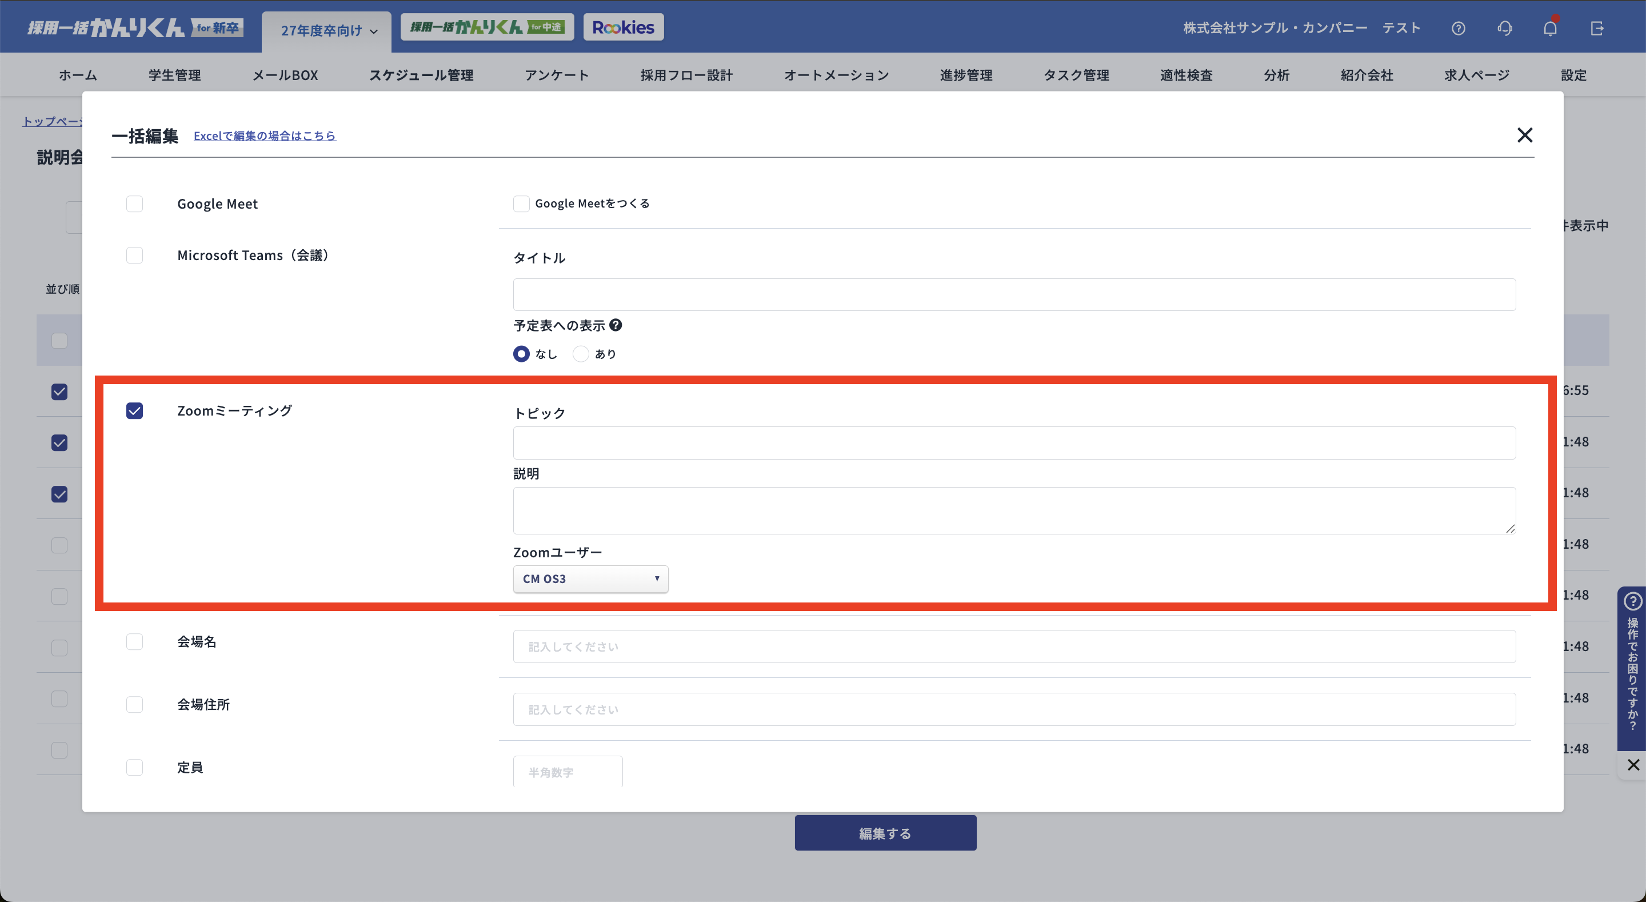This screenshot has height=902, width=1646.
Task: Close the 一括編集 dialog
Action: coord(1525,135)
